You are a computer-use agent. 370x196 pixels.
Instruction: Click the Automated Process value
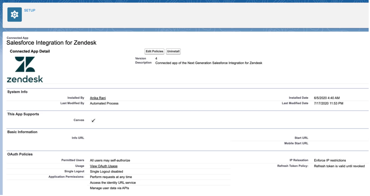[104, 103]
